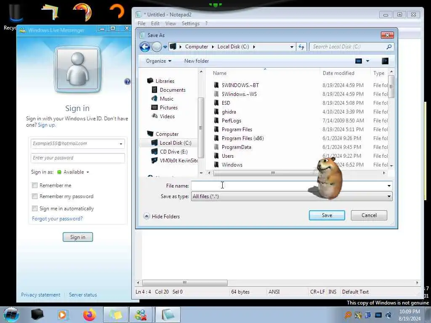The image size is (431, 323).
Task: Click the Forward arrow in Save As dialog
Action: (157, 47)
